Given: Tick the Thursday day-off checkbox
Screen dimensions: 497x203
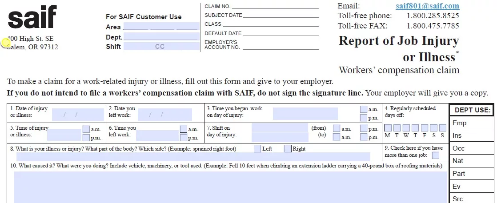Looking at the screenshot, I should 415,128.
